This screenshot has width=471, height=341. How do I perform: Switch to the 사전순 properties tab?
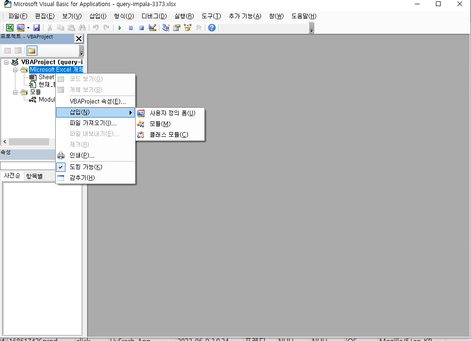12,176
